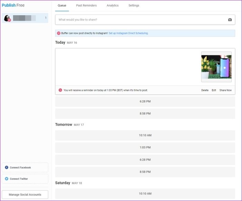Select the Instagram profile avatar
The width and height of the screenshot is (242, 201).
point(7,18)
